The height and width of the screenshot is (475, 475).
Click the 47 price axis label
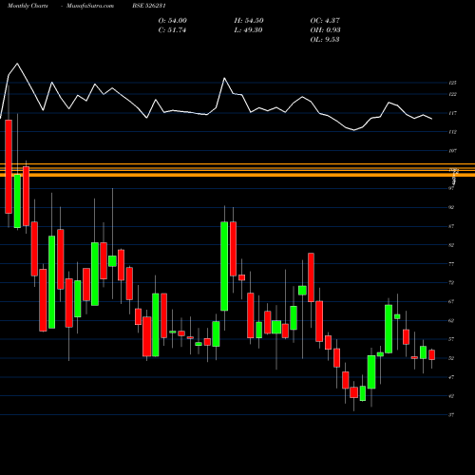(451, 377)
